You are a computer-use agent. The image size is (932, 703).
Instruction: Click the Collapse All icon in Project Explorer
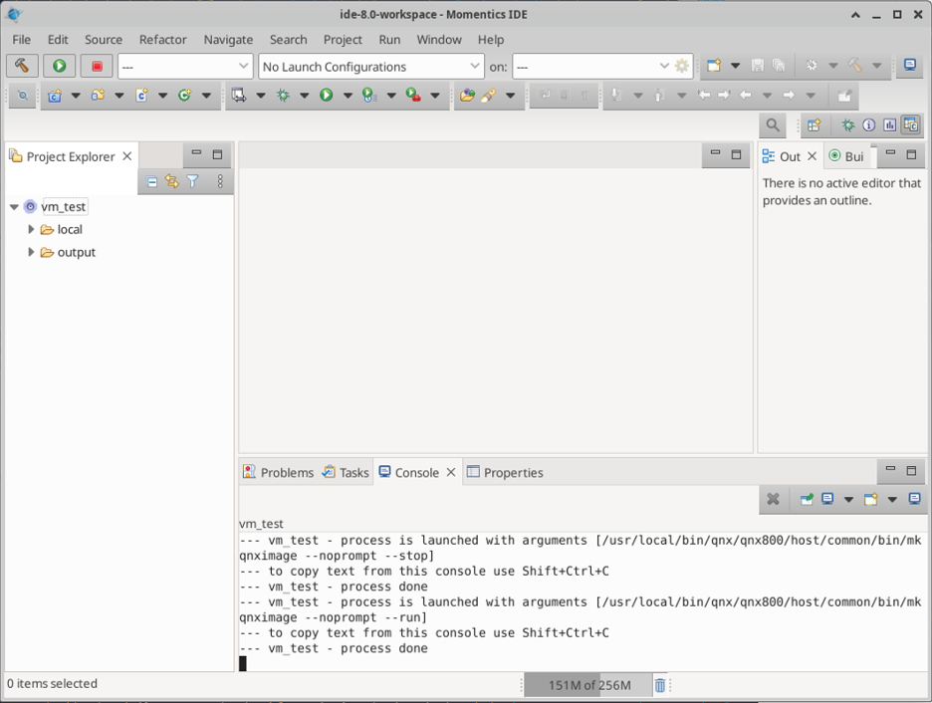coord(151,181)
